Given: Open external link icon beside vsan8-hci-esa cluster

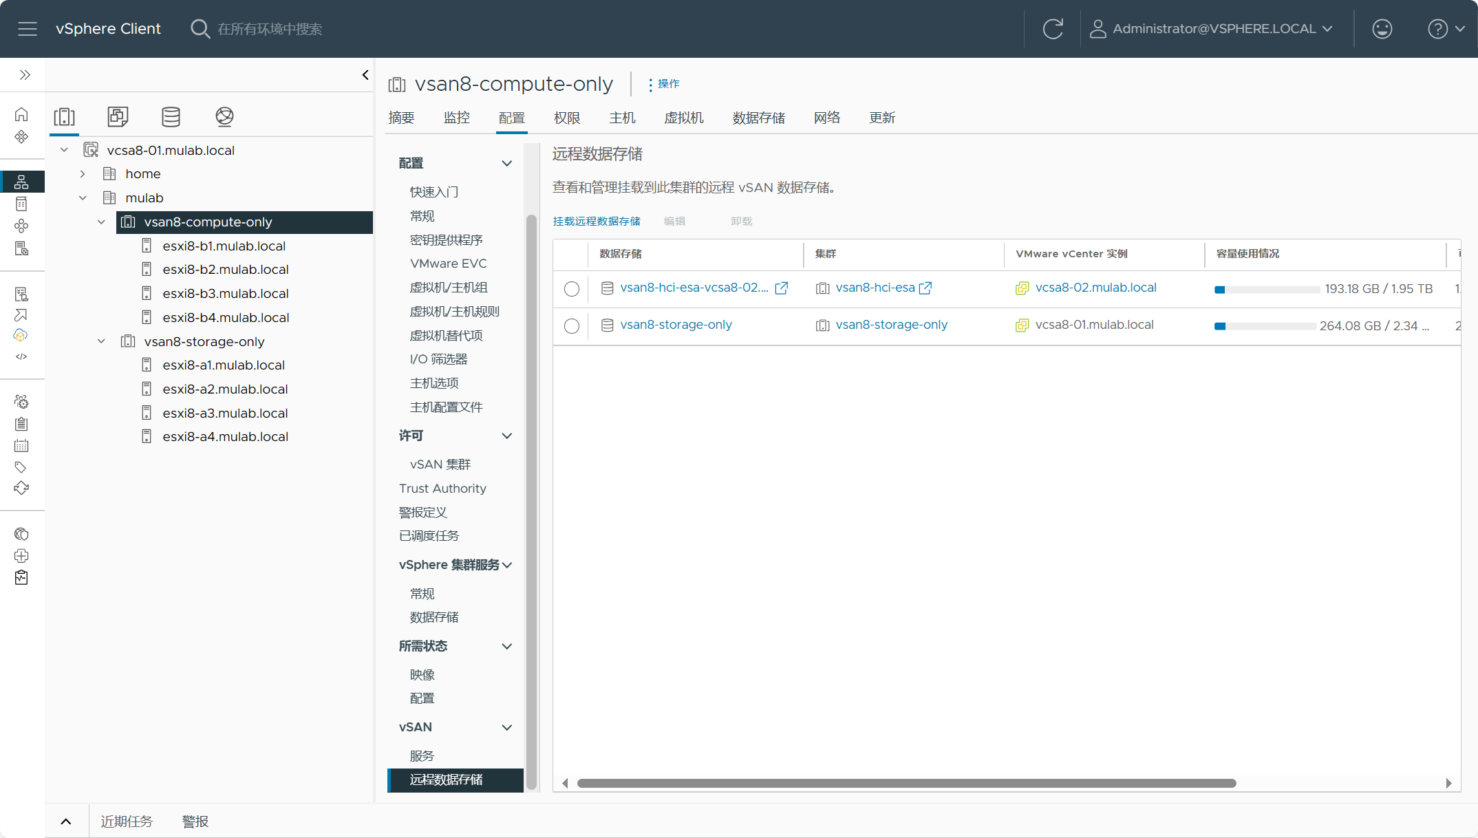Looking at the screenshot, I should [x=925, y=288].
